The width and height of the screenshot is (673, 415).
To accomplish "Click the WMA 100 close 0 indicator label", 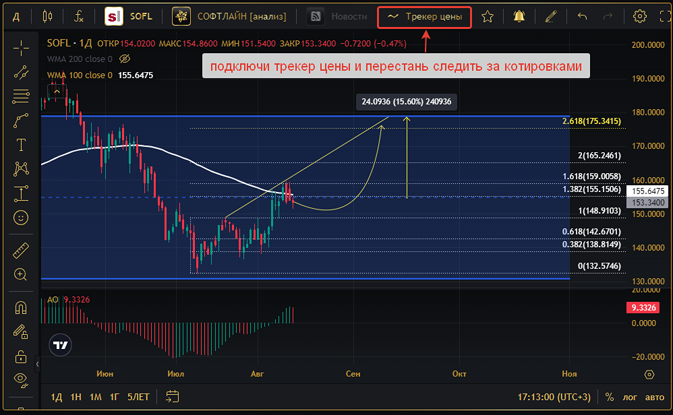I will pos(80,75).
